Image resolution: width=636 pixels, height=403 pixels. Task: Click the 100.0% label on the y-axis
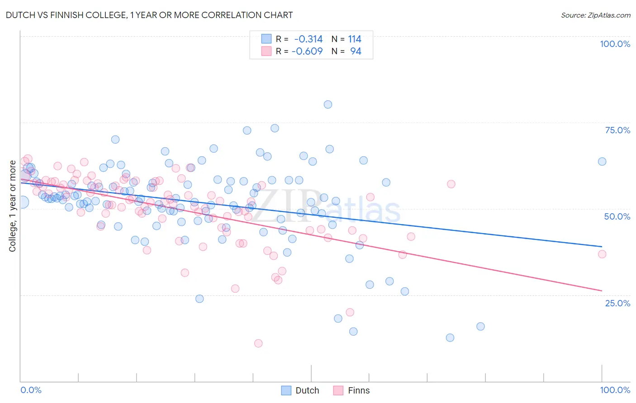pos(615,44)
